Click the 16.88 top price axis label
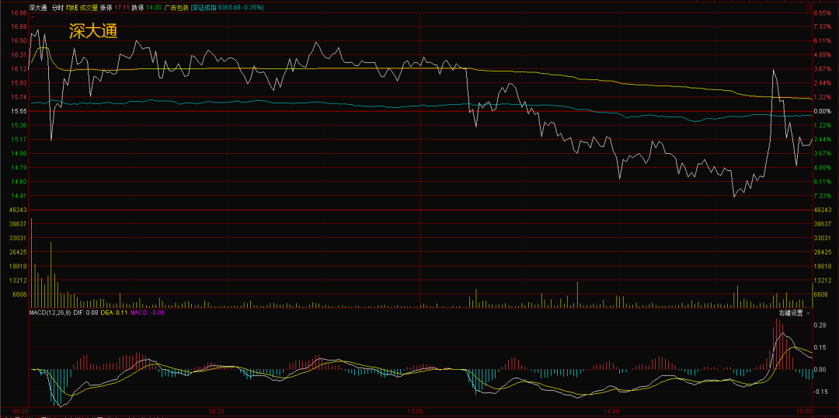The height and width of the screenshot is (418, 839). point(19,13)
